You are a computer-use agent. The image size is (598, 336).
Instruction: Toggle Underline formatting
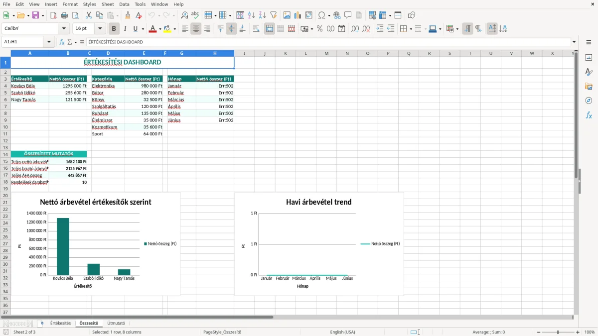pyautogui.click(x=136, y=29)
